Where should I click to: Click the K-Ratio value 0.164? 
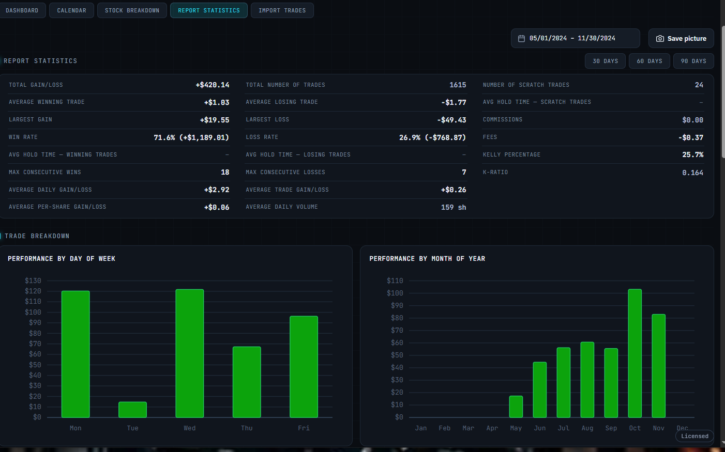tap(693, 173)
